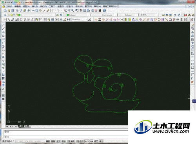Save the current drawing
The width and height of the screenshot is (196, 144).
click(x=13, y=11)
